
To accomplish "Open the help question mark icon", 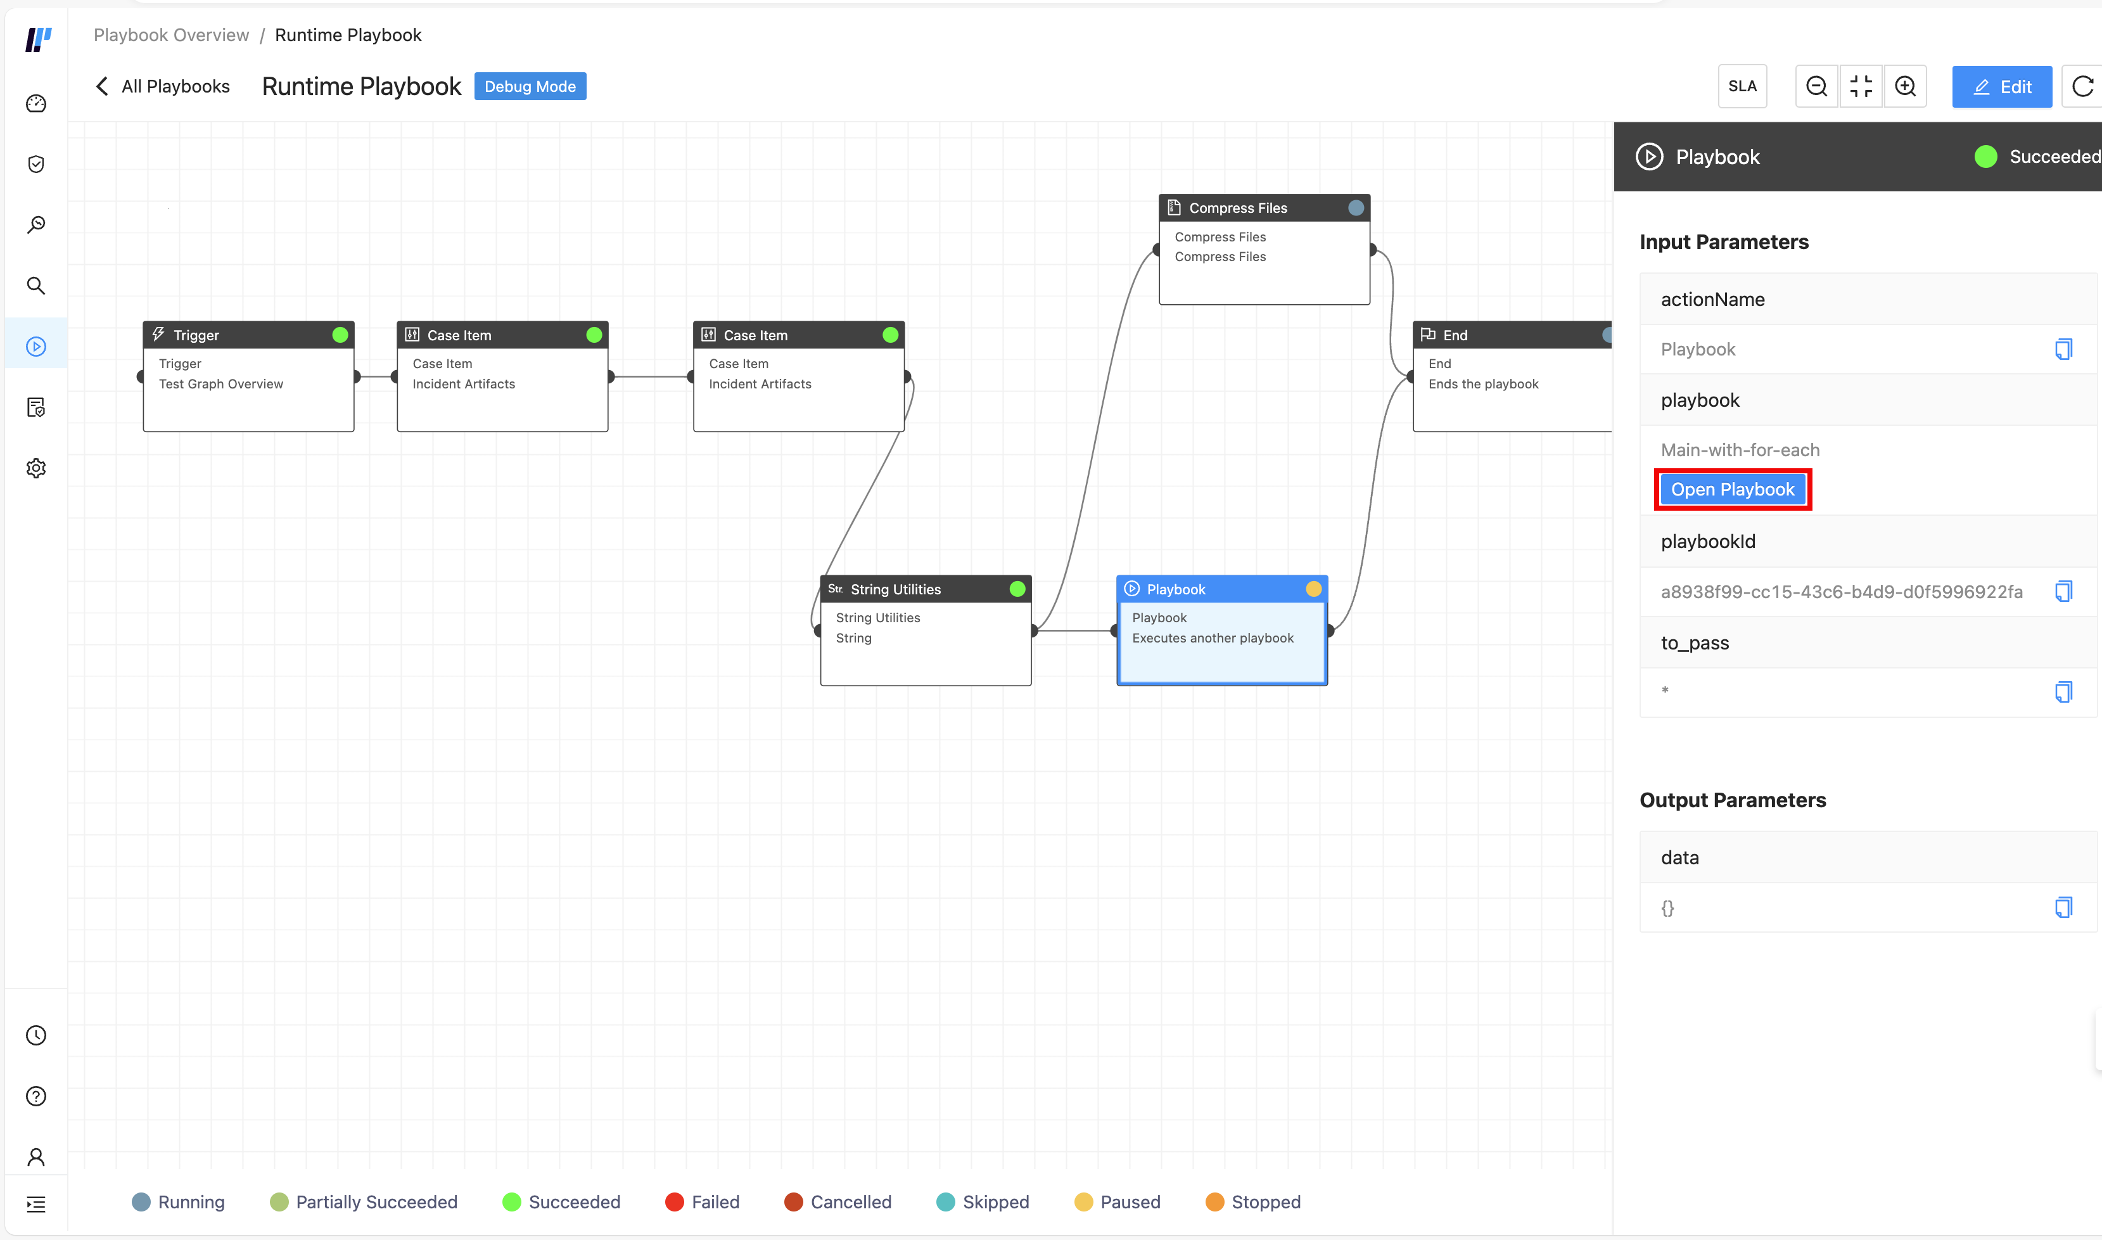I will click(x=36, y=1096).
